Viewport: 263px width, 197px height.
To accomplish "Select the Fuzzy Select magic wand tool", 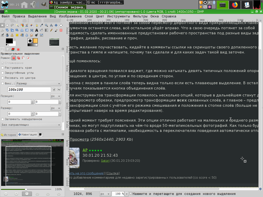I will point(17,25).
